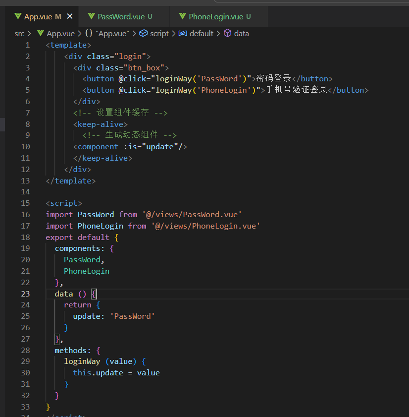Click the 设置组件缓存 comment

point(120,113)
